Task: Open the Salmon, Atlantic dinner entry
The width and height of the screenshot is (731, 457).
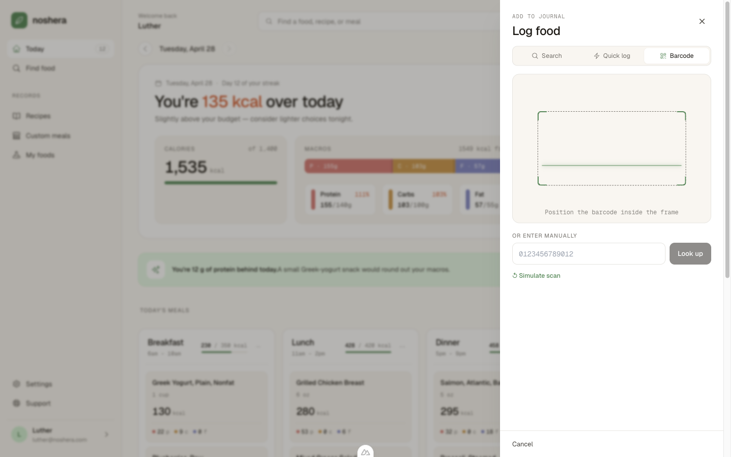Action: [x=468, y=407]
